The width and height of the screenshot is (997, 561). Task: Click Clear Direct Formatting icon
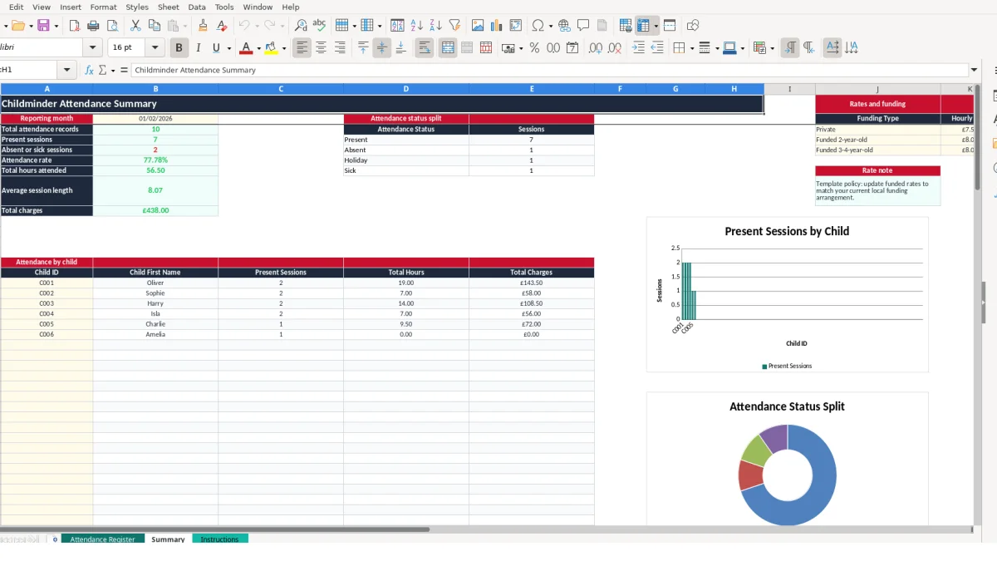(x=222, y=26)
